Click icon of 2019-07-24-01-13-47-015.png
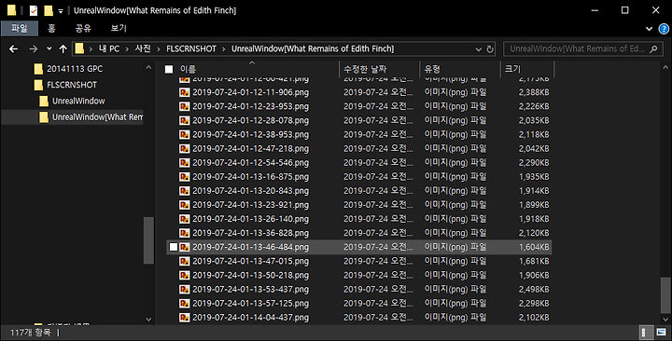Image resolution: width=672 pixels, height=341 pixels. [x=184, y=261]
